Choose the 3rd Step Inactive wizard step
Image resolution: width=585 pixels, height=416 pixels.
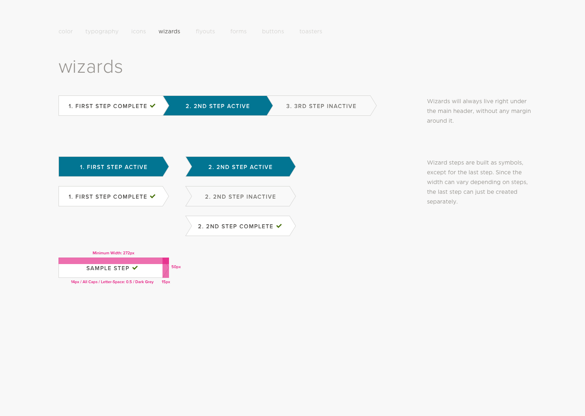[x=321, y=106]
